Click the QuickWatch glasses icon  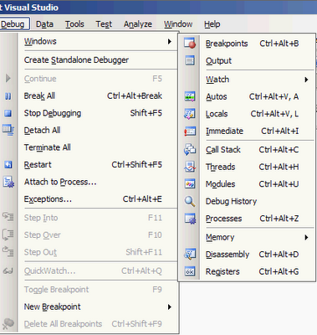point(8,271)
